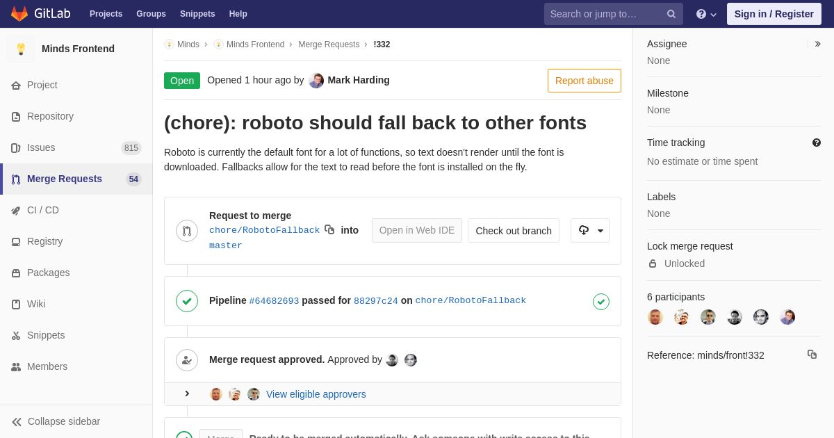This screenshot has width=834, height=438.
Task: Open the Repository sidebar item
Action: click(76, 116)
